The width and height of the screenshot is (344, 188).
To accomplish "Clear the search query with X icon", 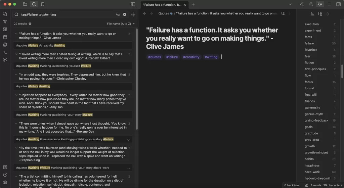I will (124, 14).
